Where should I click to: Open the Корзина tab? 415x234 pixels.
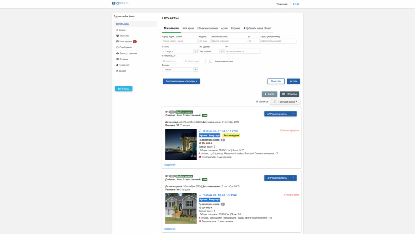point(235,28)
